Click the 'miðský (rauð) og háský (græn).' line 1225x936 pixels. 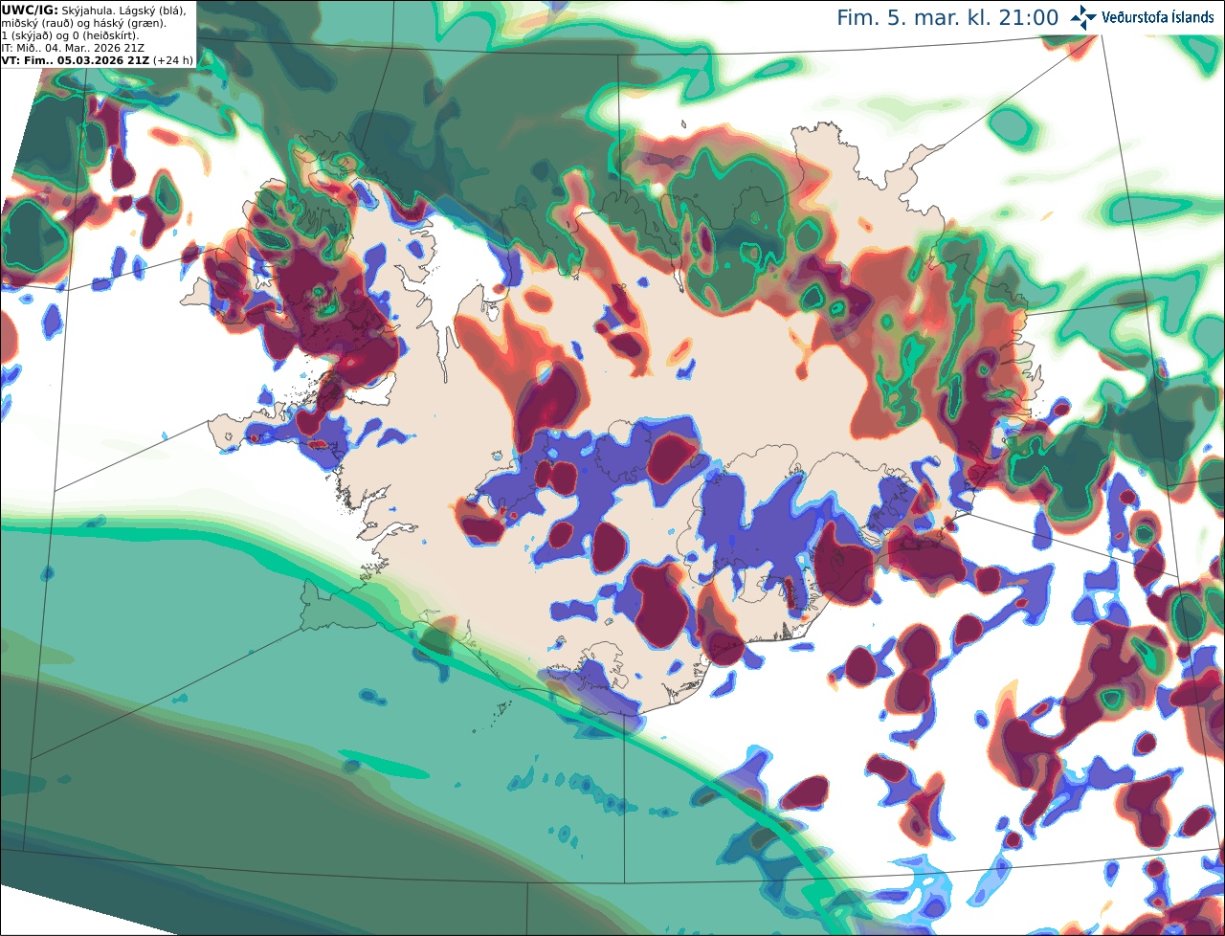coord(83,22)
